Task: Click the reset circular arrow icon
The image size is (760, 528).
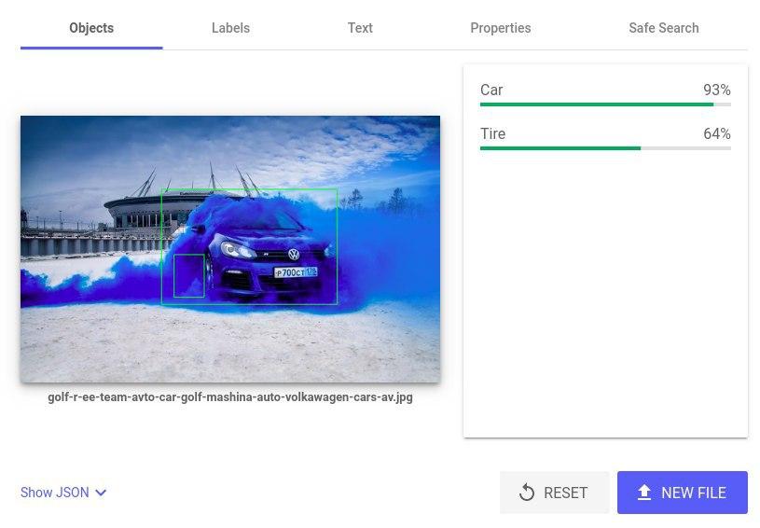Action: (526, 493)
